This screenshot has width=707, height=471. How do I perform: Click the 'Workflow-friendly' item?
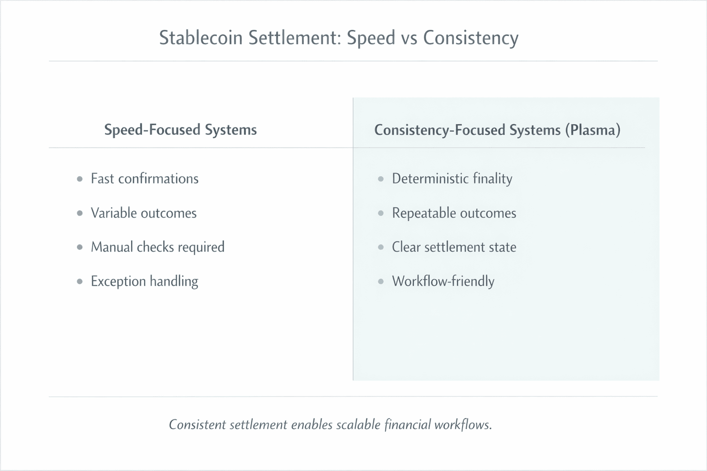443,281
